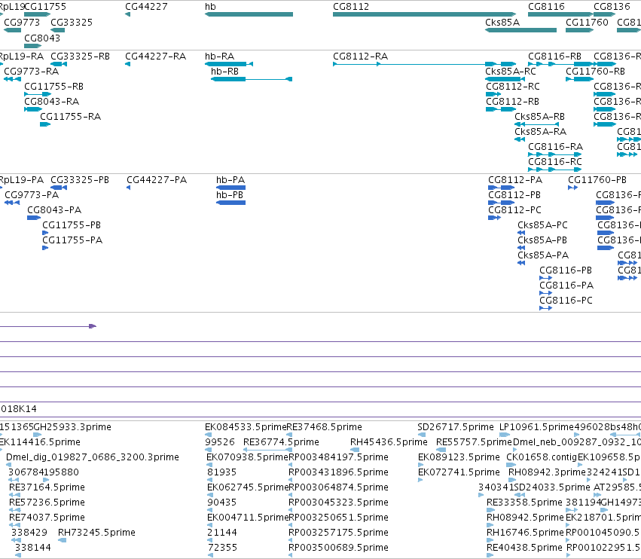Click the CG8043-PA protein label
The image size is (641, 559).
tap(54, 209)
